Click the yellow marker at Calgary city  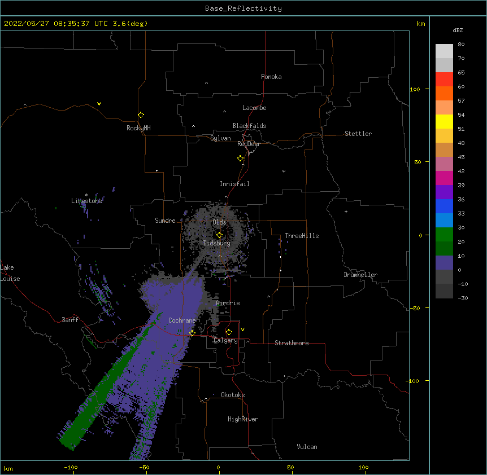tap(229, 332)
